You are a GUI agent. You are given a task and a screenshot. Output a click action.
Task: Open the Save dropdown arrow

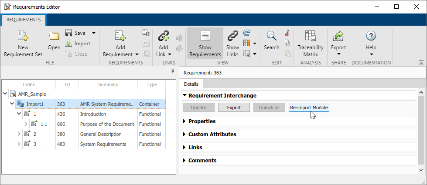[x=93, y=33]
